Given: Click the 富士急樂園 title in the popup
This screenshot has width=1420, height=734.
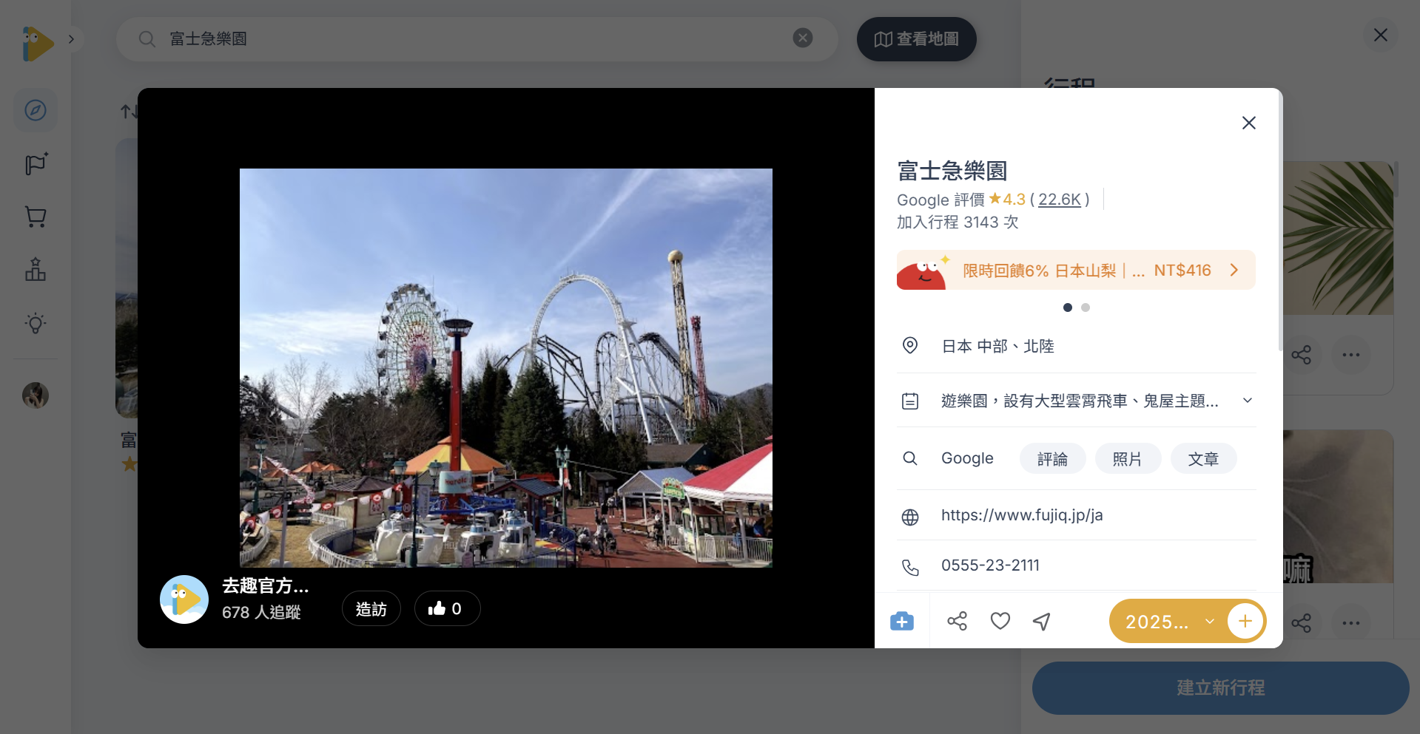Looking at the screenshot, I should pos(952,171).
